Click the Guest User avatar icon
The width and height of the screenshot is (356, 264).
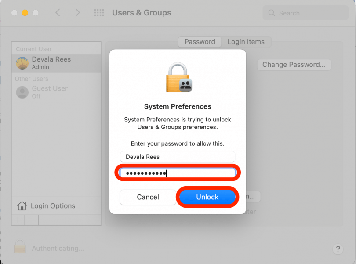coord(22,92)
